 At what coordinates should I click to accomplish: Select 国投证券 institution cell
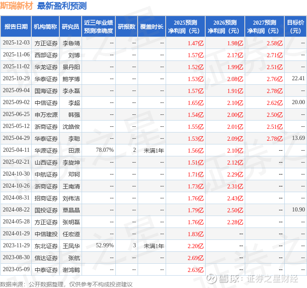46,210
